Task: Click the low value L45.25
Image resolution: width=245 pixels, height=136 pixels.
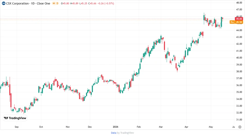Action: click(83, 3)
